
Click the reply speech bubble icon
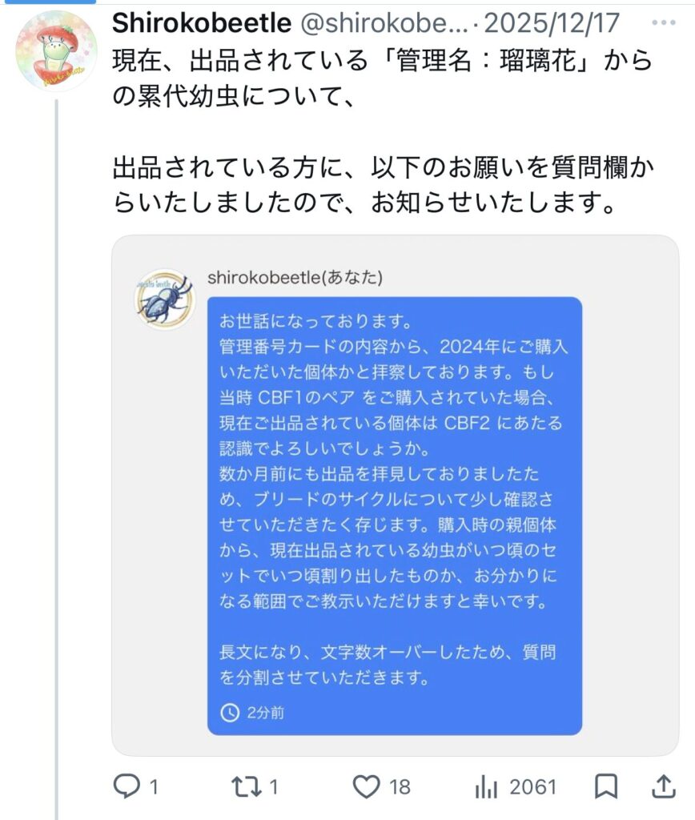tap(125, 787)
